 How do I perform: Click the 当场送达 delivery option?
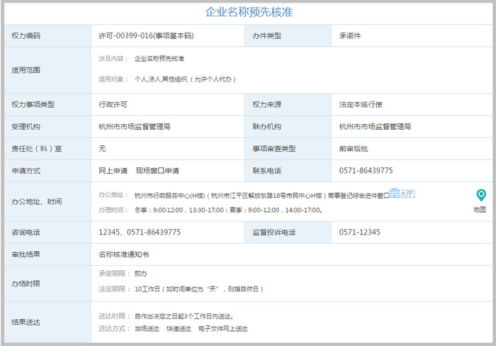click(147, 329)
